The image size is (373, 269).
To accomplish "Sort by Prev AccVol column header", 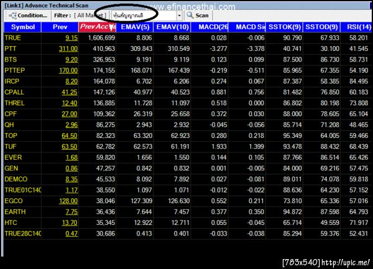I will pyautogui.click(x=98, y=27).
